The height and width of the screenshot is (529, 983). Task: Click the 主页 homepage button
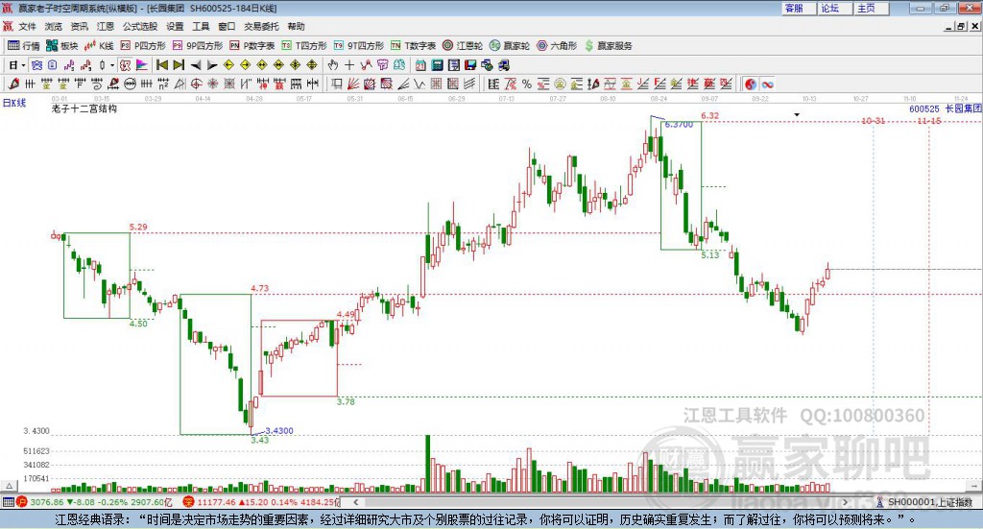tap(872, 8)
